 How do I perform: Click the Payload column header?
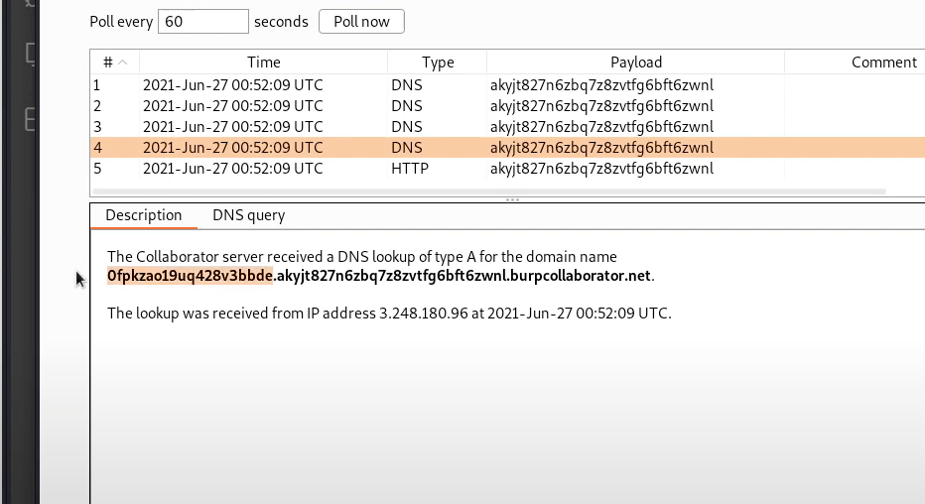coord(635,63)
